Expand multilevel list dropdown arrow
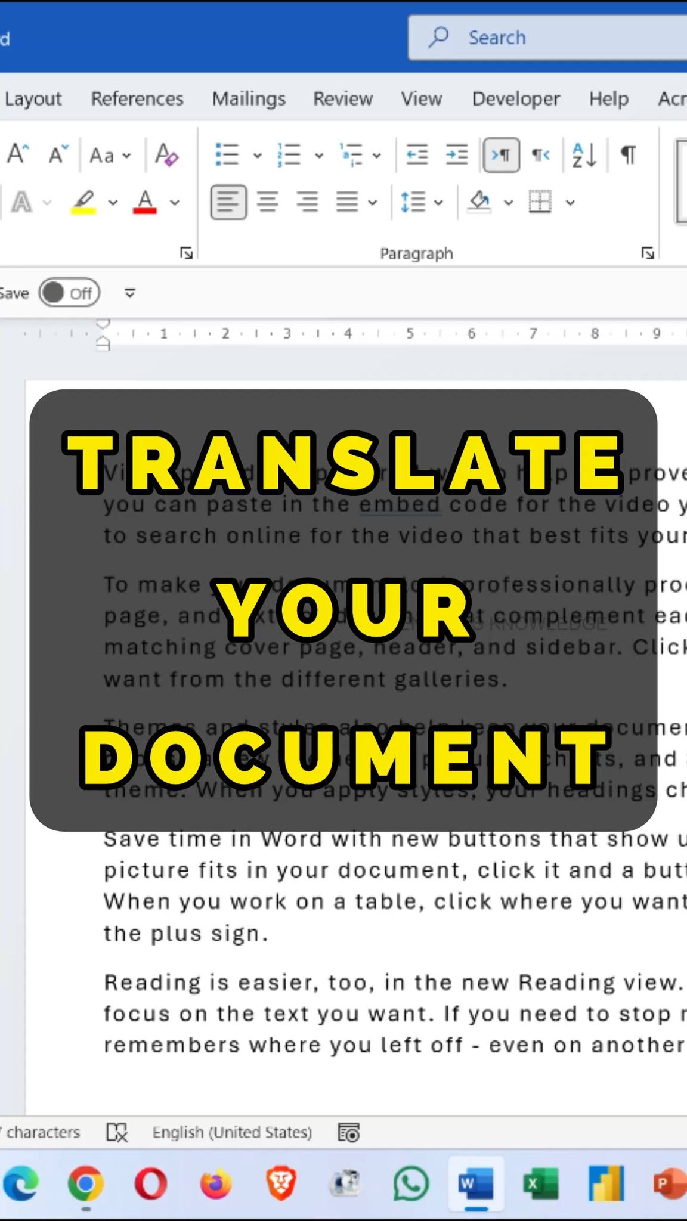Screen dimensions: 687x1221 click(377, 156)
